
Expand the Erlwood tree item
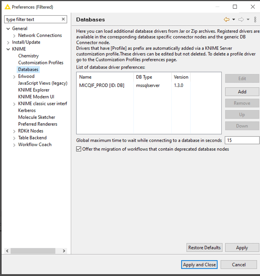tap(14, 76)
